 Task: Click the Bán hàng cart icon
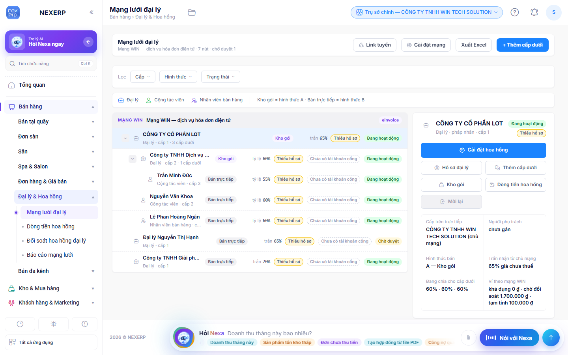pos(12,107)
